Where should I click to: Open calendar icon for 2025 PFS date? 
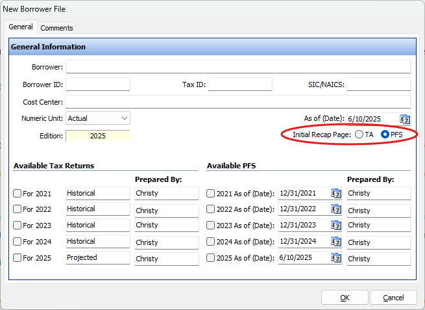(336, 258)
